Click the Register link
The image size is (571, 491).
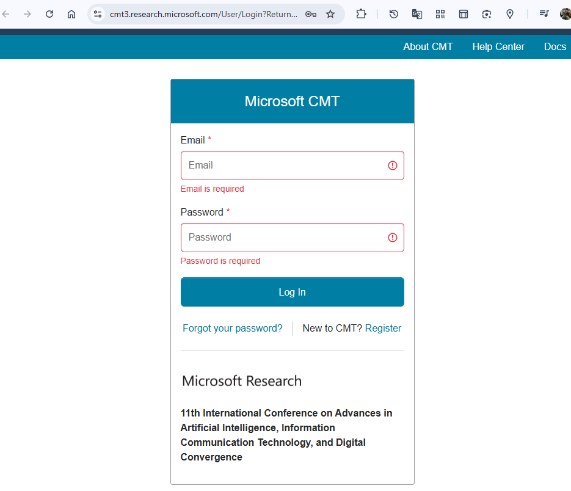pos(383,328)
